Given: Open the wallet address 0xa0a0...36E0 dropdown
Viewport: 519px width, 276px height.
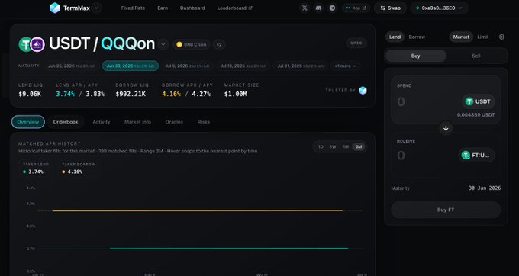Looking at the screenshot, I should [439, 8].
